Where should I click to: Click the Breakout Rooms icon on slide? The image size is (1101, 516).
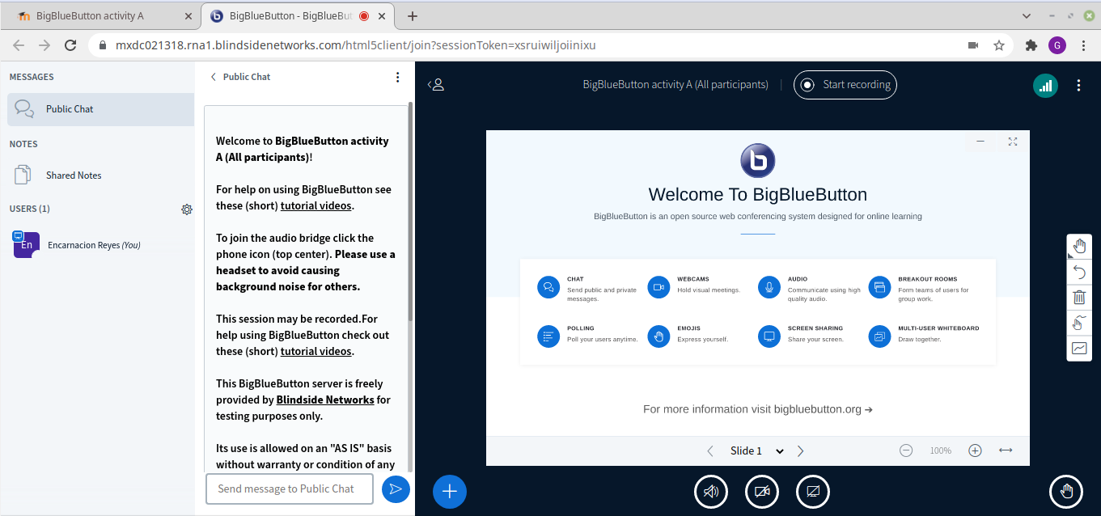879,287
